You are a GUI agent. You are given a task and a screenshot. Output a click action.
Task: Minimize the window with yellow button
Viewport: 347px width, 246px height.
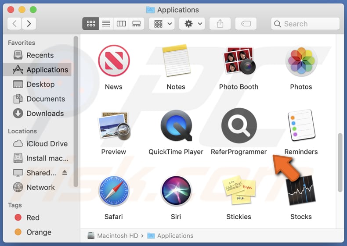point(22,10)
